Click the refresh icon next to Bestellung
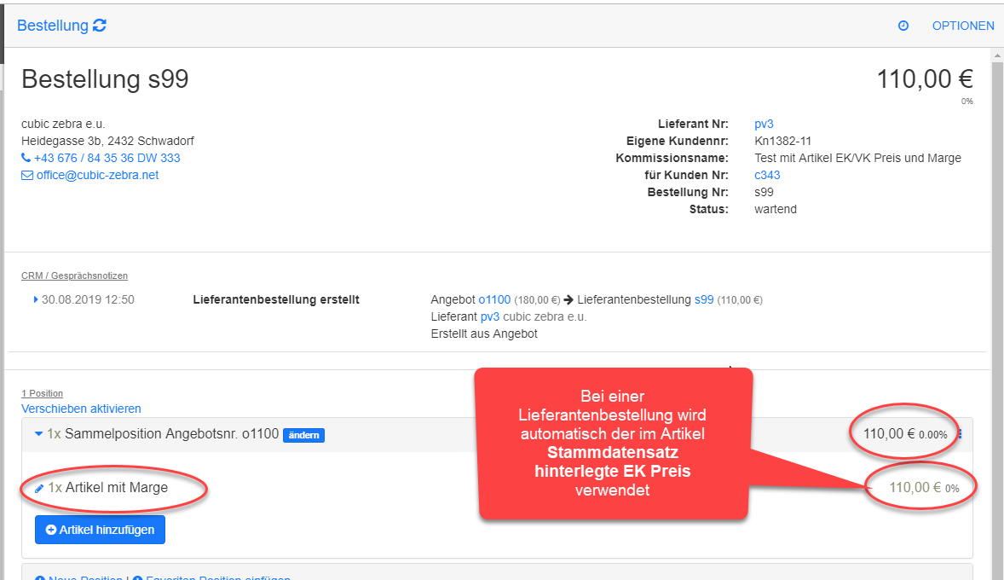Image resolution: width=1004 pixels, height=580 pixels. point(99,26)
